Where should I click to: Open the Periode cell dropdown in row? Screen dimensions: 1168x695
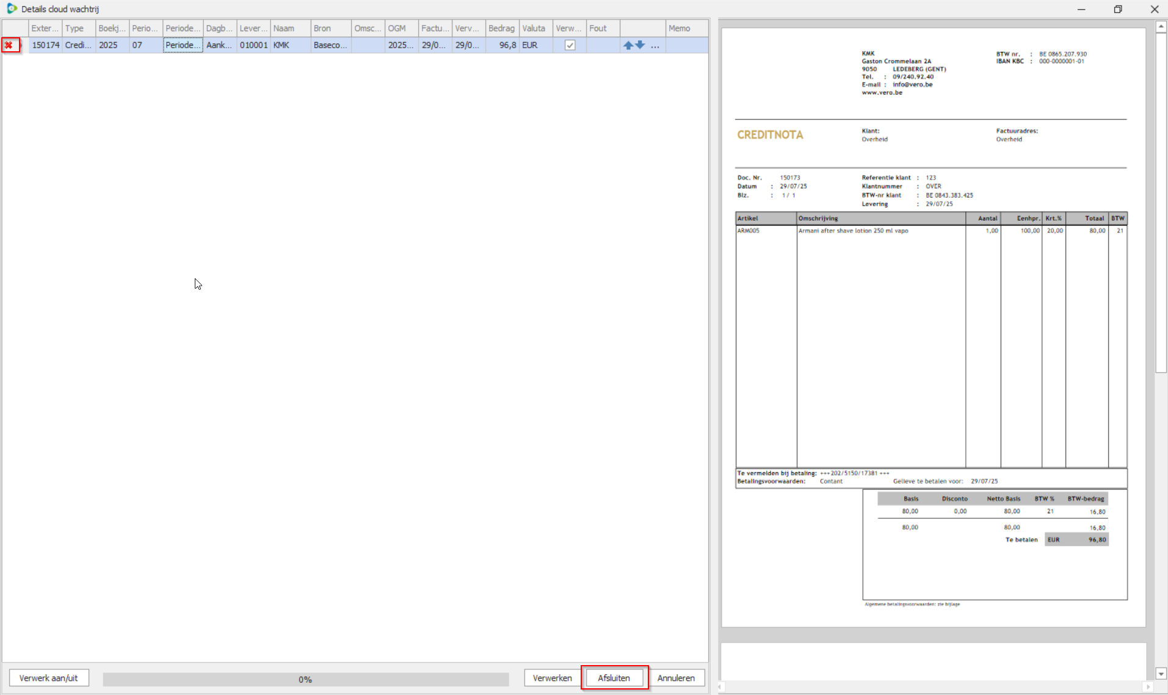pos(183,45)
